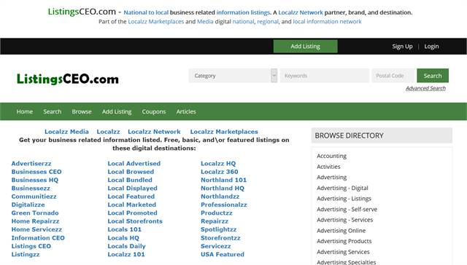Open the Listingzz link
467x265 pixels.
click(x=26, y=255)
